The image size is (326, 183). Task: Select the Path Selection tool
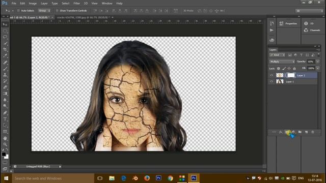pyautogui.click(x=5, y=125)
